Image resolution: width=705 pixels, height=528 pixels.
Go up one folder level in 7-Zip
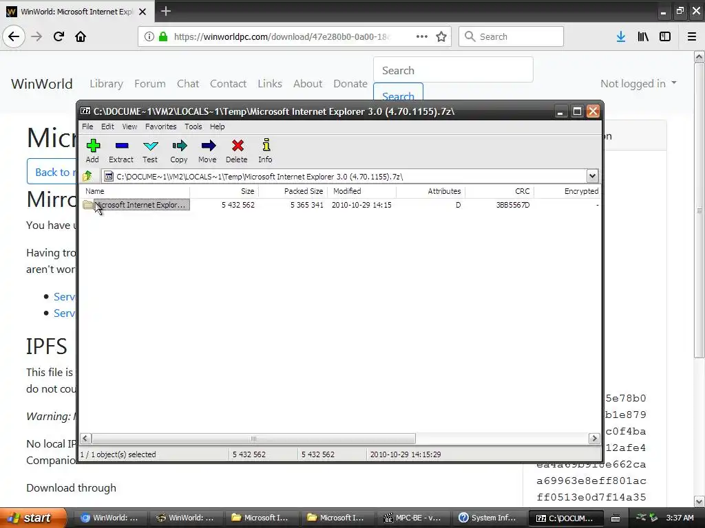click(87, 176)
